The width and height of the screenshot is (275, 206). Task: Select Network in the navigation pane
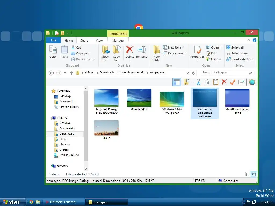click(62, 166)
